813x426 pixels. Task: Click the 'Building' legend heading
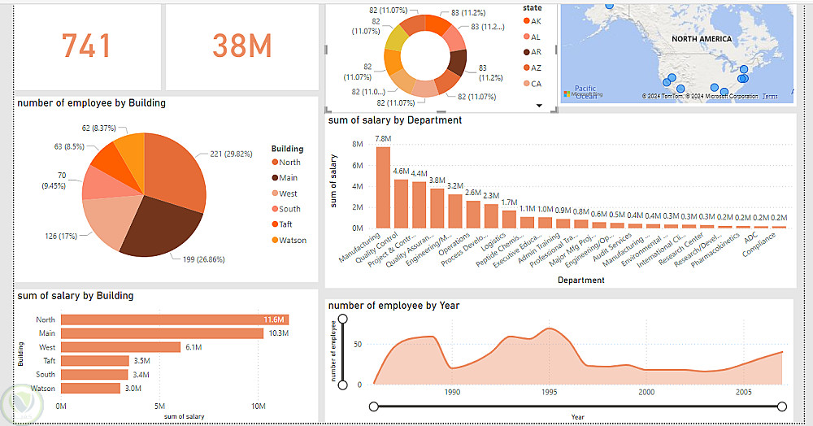(287, 149)
